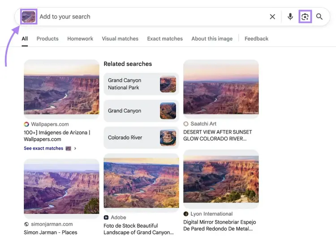Image resolution: width=336 pixels, height=239 pixels.
Task: Select the 'Grand Canyon' related search
Action: 141,111
